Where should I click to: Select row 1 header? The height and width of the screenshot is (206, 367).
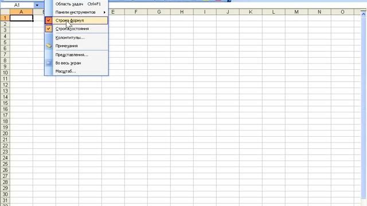click(5, 18)
